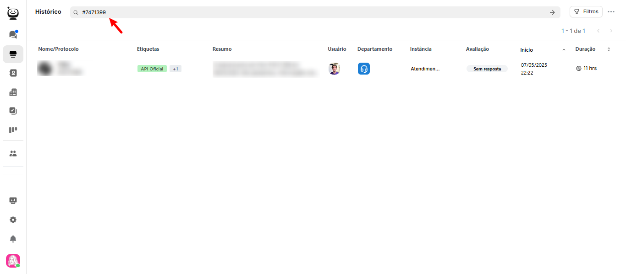Image resolution: width=626 pixels, height=274 pixels.
Task: Open the Filtros filter button
Action: coord(586,12)
